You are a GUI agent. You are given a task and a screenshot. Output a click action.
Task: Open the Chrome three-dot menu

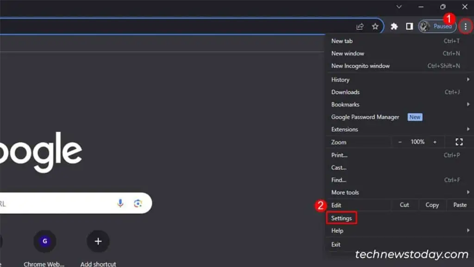pos(466,26)
